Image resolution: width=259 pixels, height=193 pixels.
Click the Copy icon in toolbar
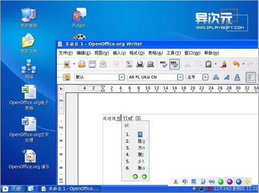pos(198,64)
